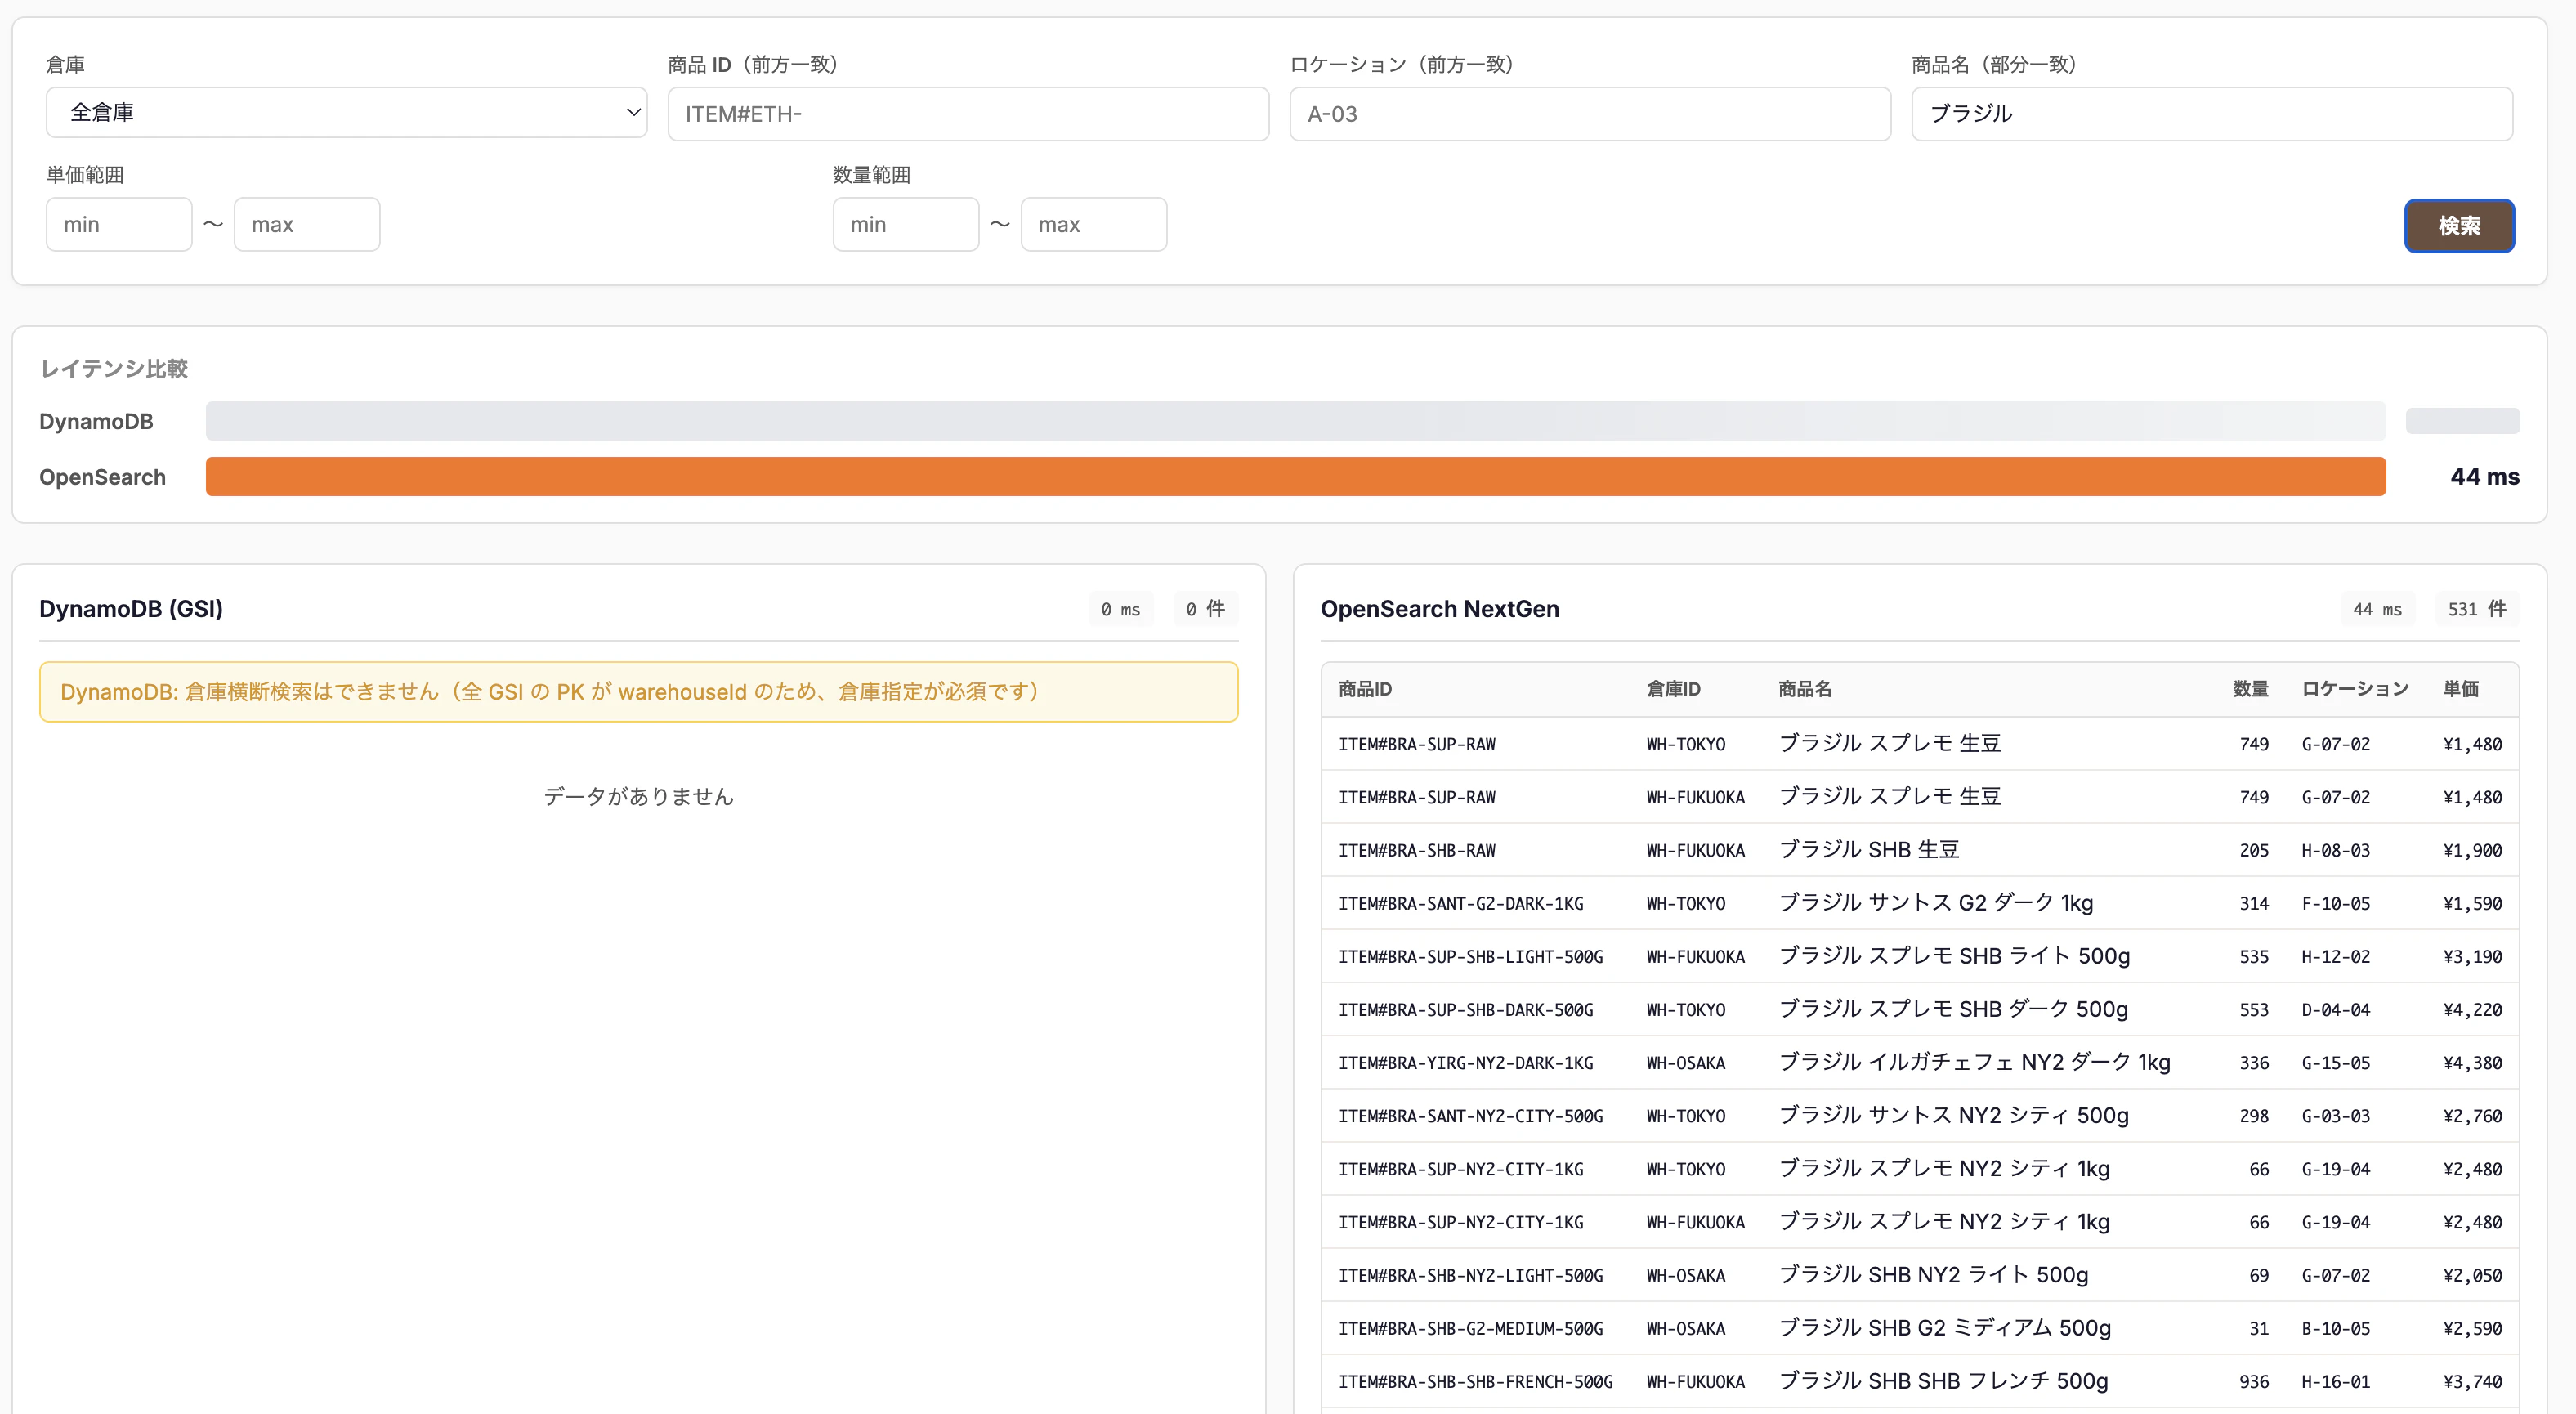This screenshot has height=1414, width=2576.
Task: Click the 数量 column header
Action: [x=2250, y=689]
